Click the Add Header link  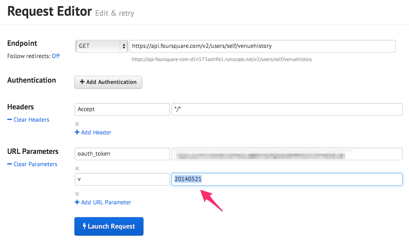point(96,132)
